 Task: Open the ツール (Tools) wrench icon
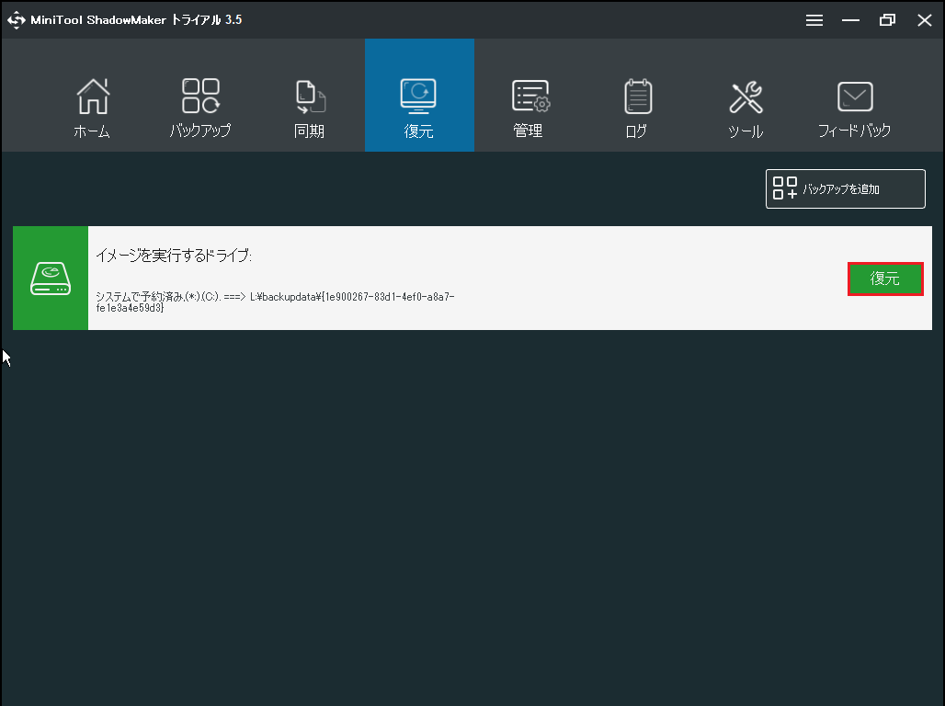tap(746, 97)
